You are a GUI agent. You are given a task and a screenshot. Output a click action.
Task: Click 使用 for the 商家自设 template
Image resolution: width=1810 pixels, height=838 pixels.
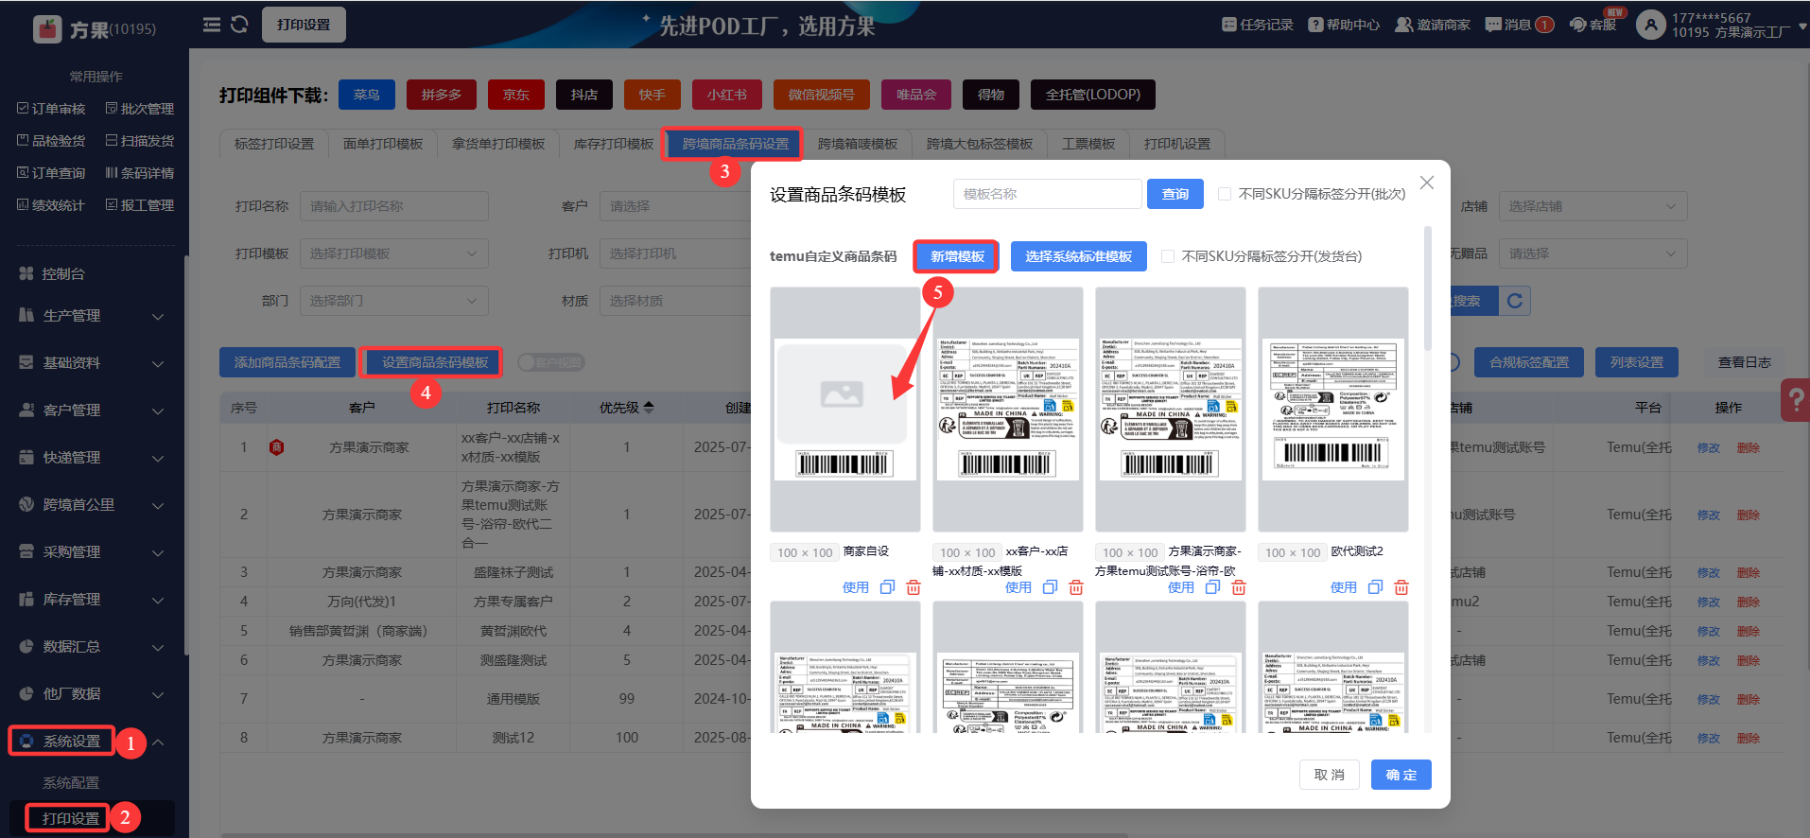856,587
